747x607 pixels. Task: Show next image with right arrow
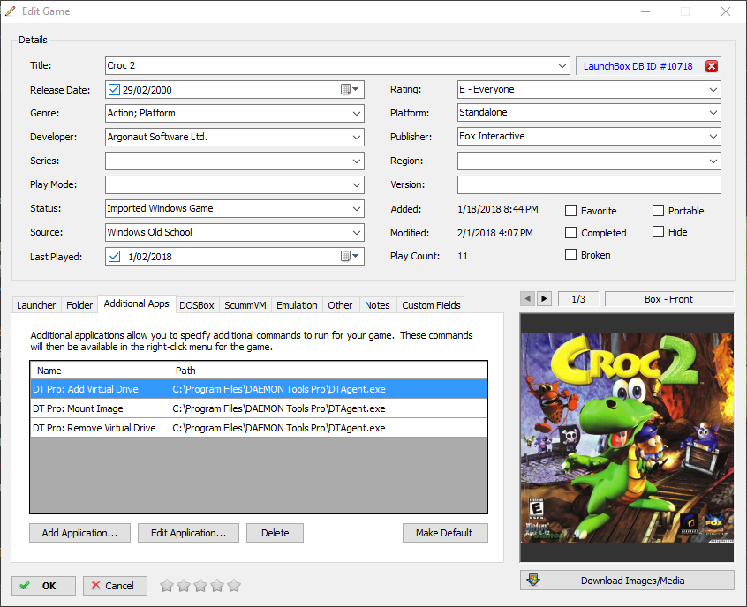[544, 299]
